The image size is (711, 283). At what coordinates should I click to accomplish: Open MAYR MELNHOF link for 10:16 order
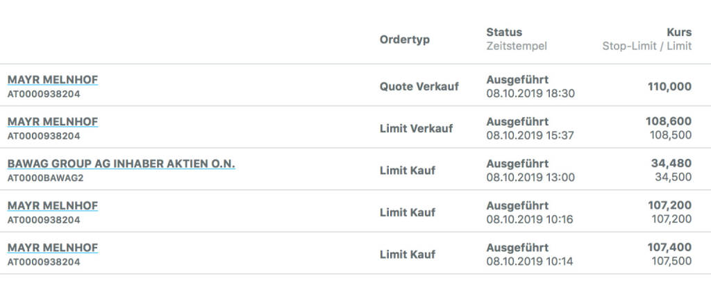53,206
